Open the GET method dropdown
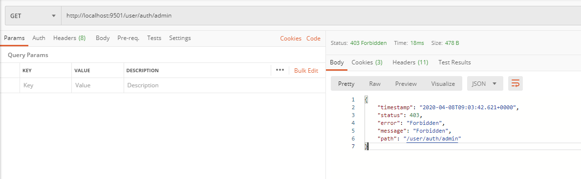Viewport: 581px width, 179px height. tap(33, 16)
